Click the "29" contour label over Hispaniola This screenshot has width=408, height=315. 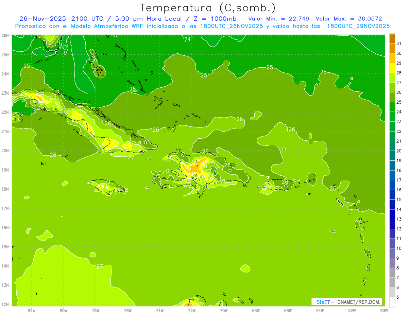190,174
